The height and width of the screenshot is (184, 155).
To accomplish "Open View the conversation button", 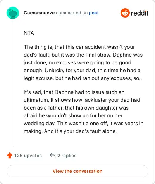I will [x=77, y=171].
